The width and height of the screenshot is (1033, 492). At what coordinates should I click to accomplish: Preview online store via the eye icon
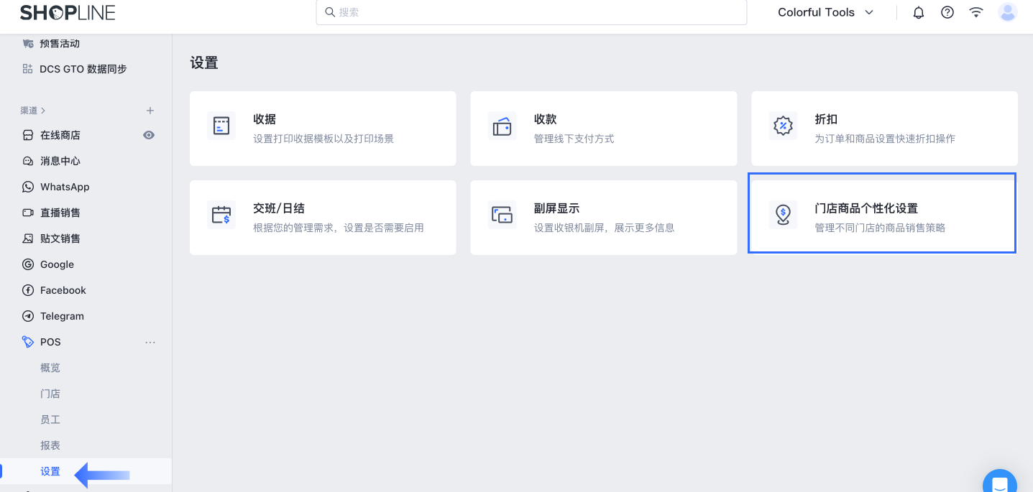coord(149,135)
